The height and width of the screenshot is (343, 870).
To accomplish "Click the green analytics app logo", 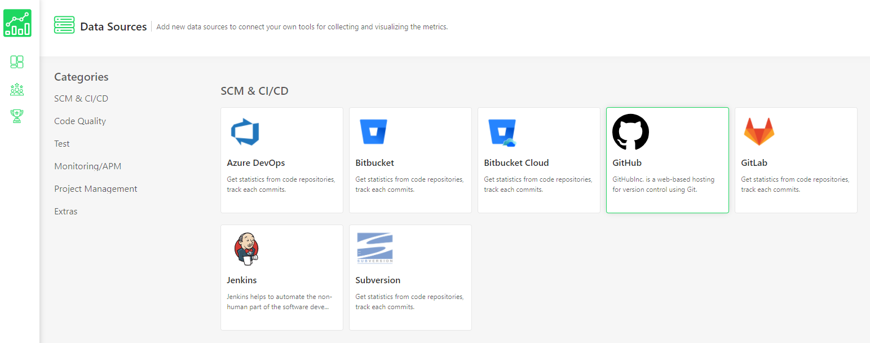I will [x=17, y=23].
